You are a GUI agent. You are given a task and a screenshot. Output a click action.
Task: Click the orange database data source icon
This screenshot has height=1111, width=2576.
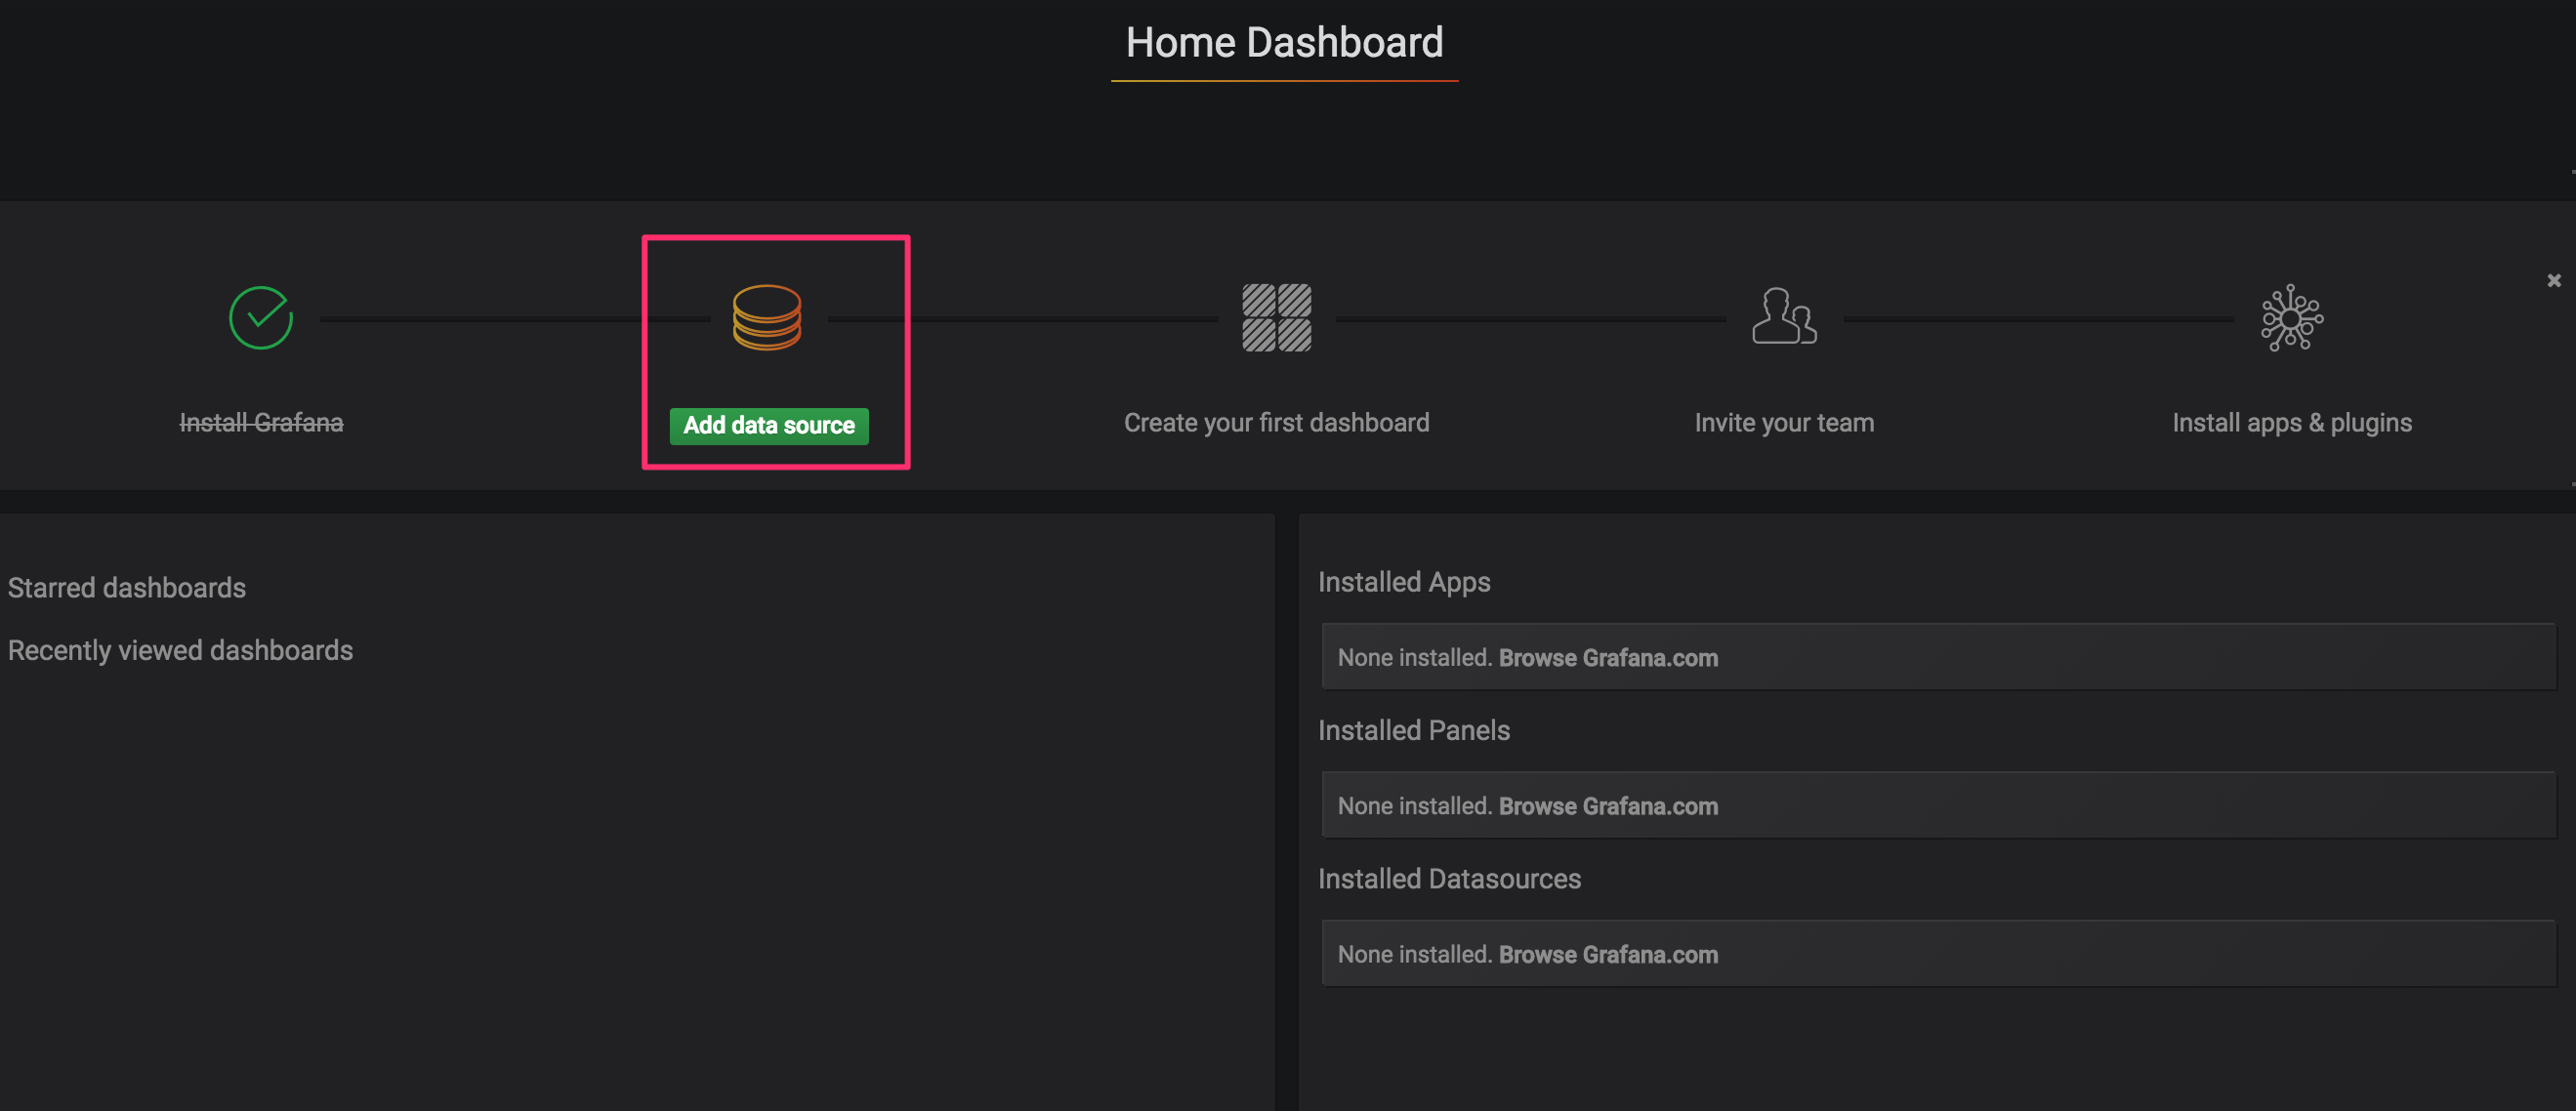pos(767,318)
